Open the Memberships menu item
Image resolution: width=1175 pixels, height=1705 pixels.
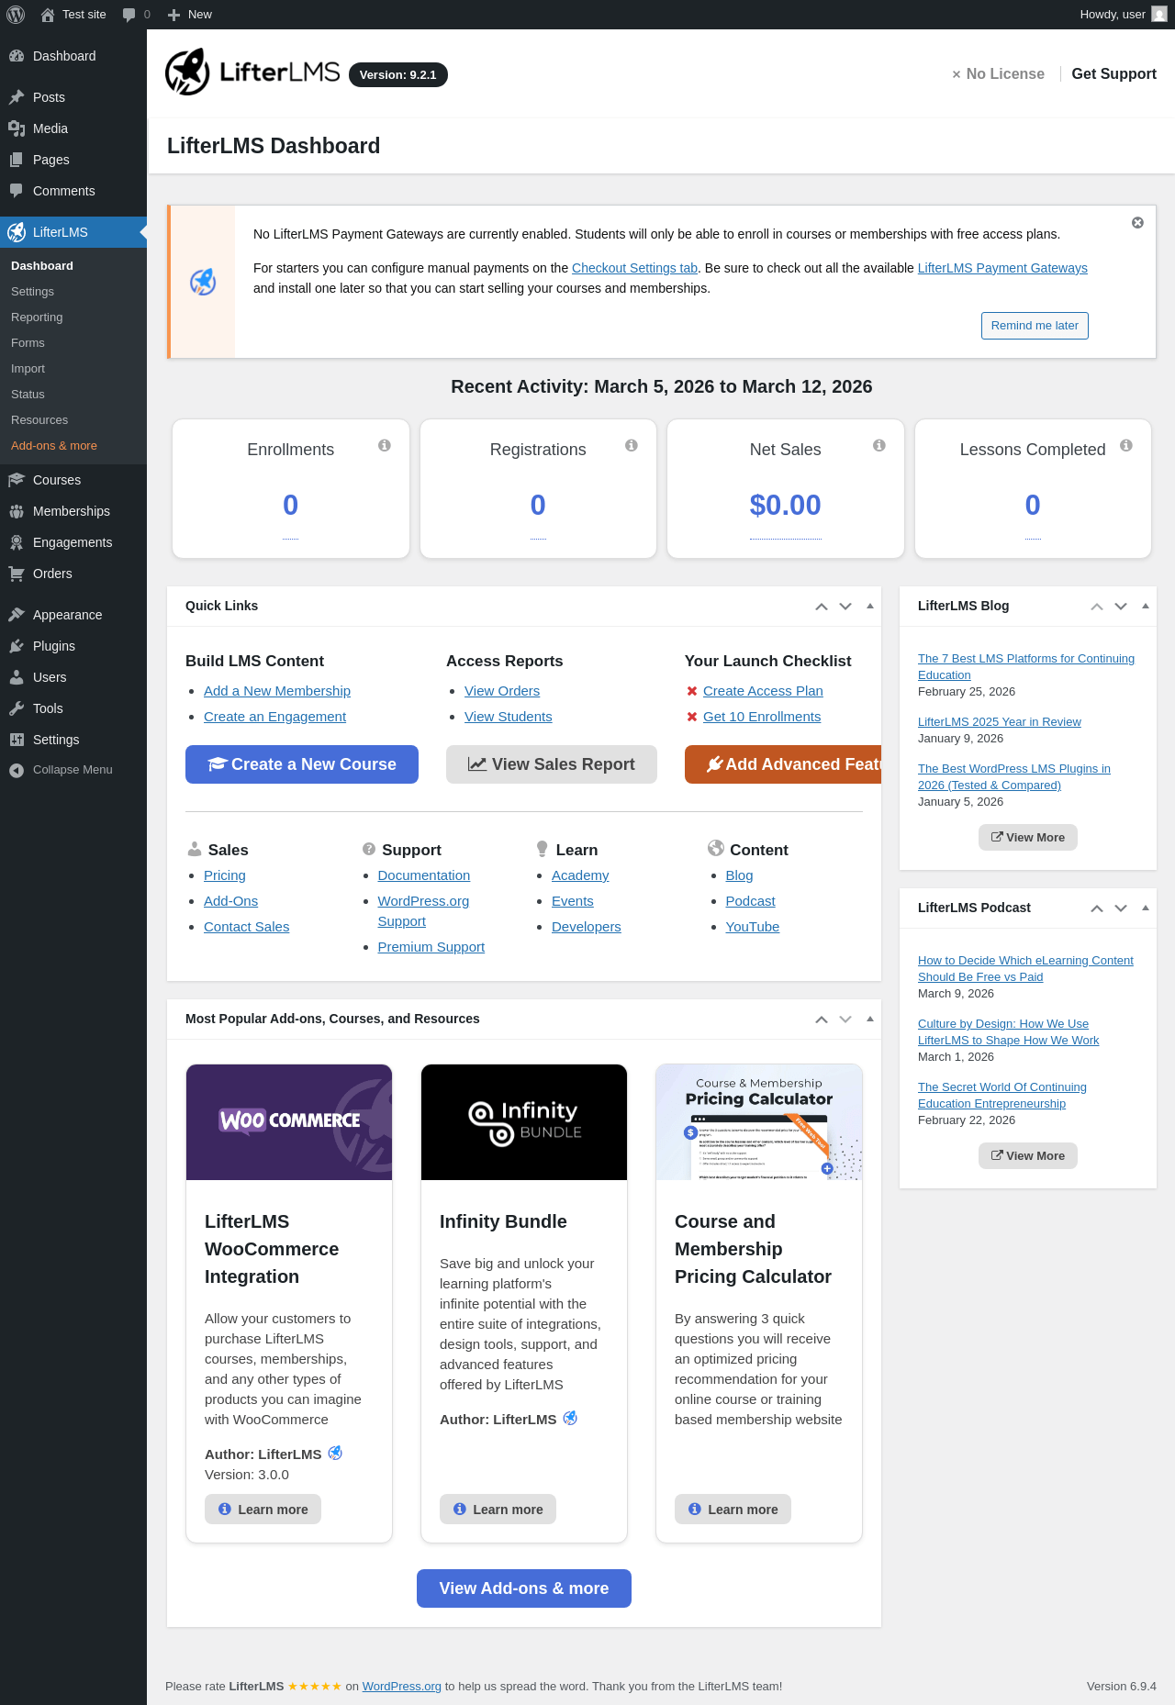click(x=72, y=511)
